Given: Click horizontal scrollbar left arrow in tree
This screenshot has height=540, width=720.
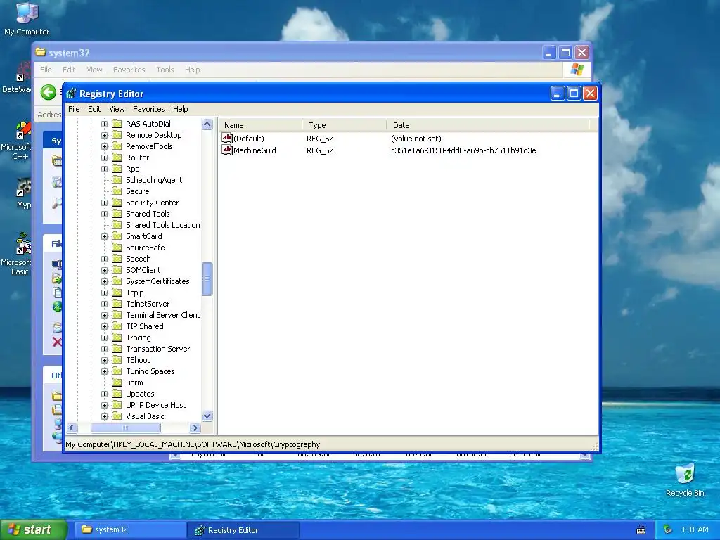Looking at the screenshot, I should (71, 428).
